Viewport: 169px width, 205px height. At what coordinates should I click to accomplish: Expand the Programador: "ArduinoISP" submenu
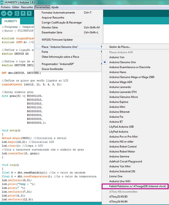pyautogui.click(x=68, y=64)
